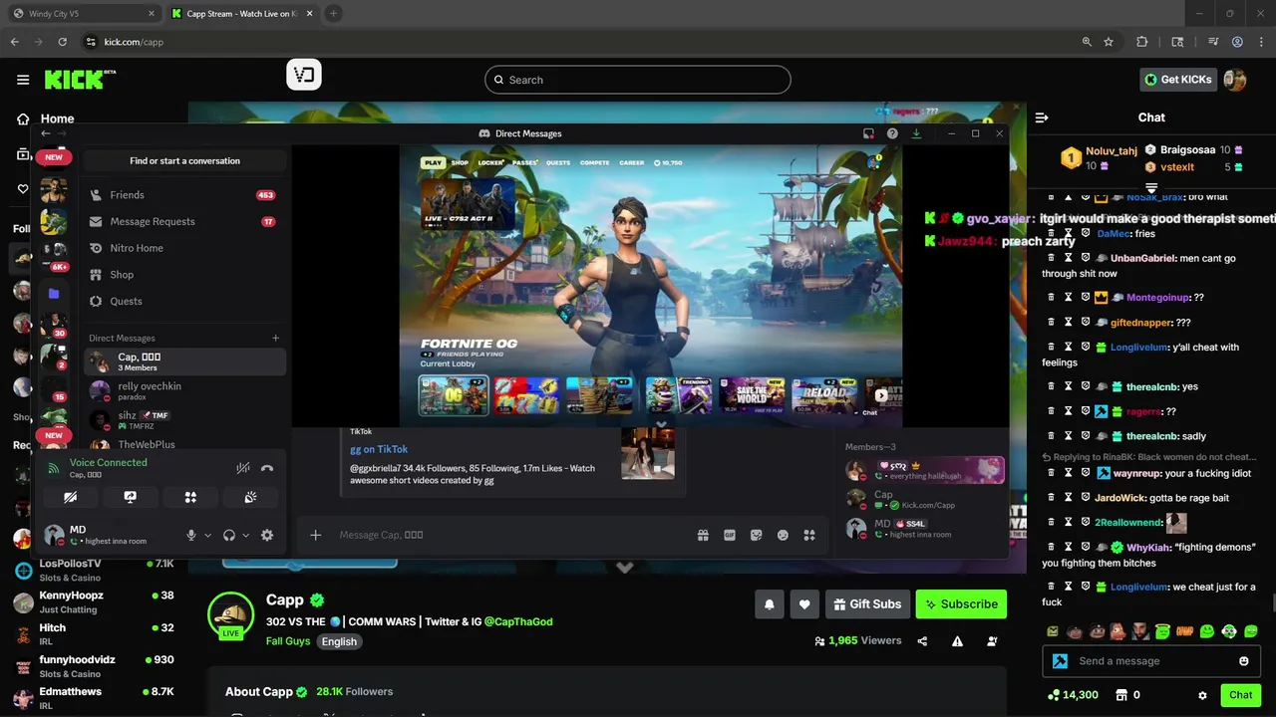Open TikTok embed thumbnail image
The width and height of the screenshot is (1276, 717).
click(648, 454)
